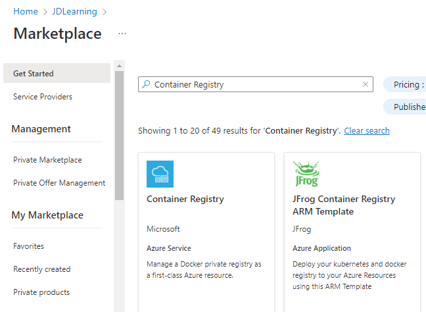Click the magnifier search icon

[146, 84]
